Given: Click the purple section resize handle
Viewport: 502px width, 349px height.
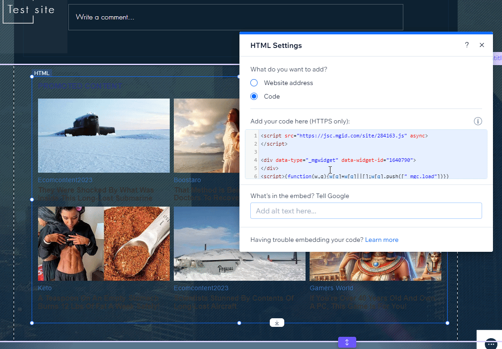Looking at the screenshot, I should click(347, 342).
